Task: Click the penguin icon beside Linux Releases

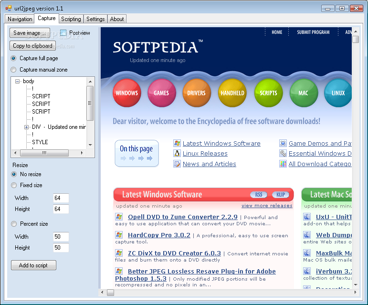Action: point(177,153)
